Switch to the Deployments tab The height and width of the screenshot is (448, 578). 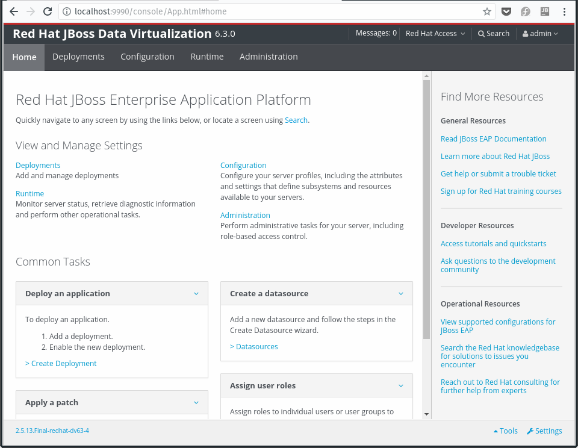[x=78, y=57]
